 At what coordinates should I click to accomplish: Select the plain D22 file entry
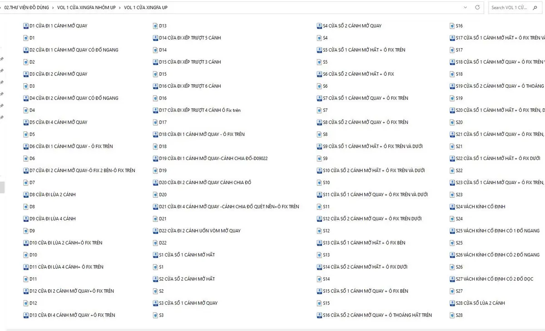click(x=160, y=243)
